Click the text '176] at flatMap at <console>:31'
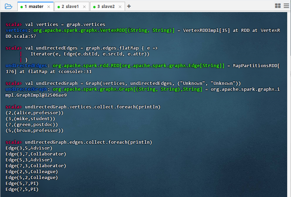The width and height of the screenshot is (291, 197). [48, 72]
